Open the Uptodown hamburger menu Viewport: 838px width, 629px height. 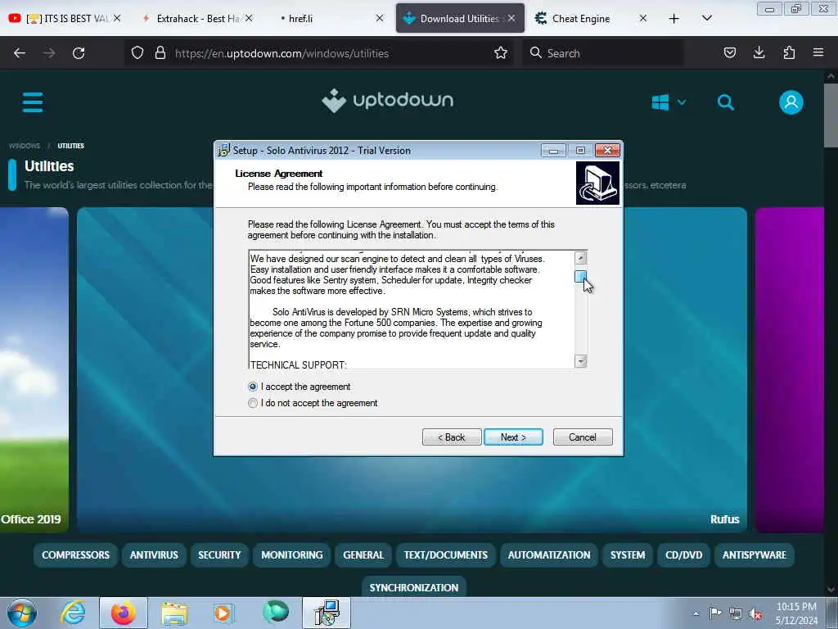pos(33,102)
